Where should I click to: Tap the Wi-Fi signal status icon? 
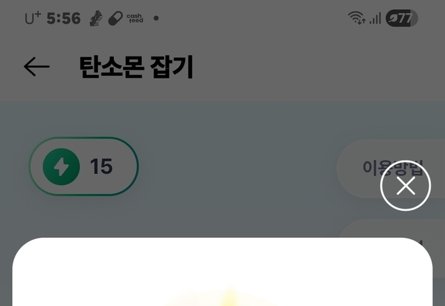(357, 17)
